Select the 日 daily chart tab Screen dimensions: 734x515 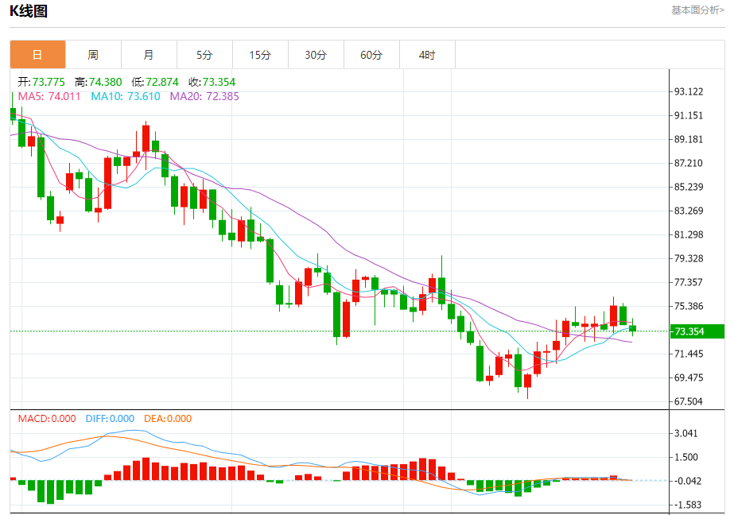tap(37, 55)
